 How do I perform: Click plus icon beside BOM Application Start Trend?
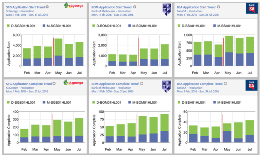point(135,7)
